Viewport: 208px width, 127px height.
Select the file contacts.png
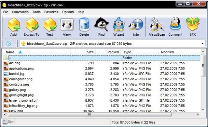coord(19,84)
